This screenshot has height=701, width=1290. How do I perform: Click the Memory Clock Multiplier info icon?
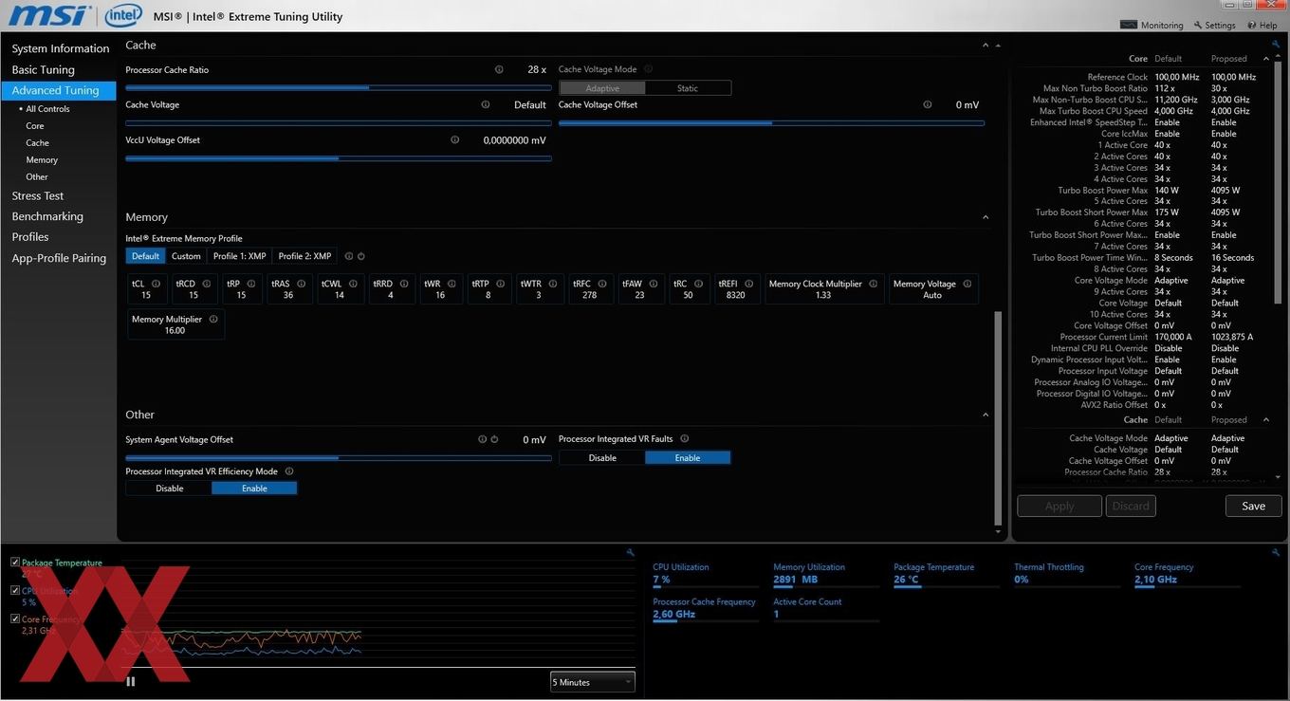[874, 284]
